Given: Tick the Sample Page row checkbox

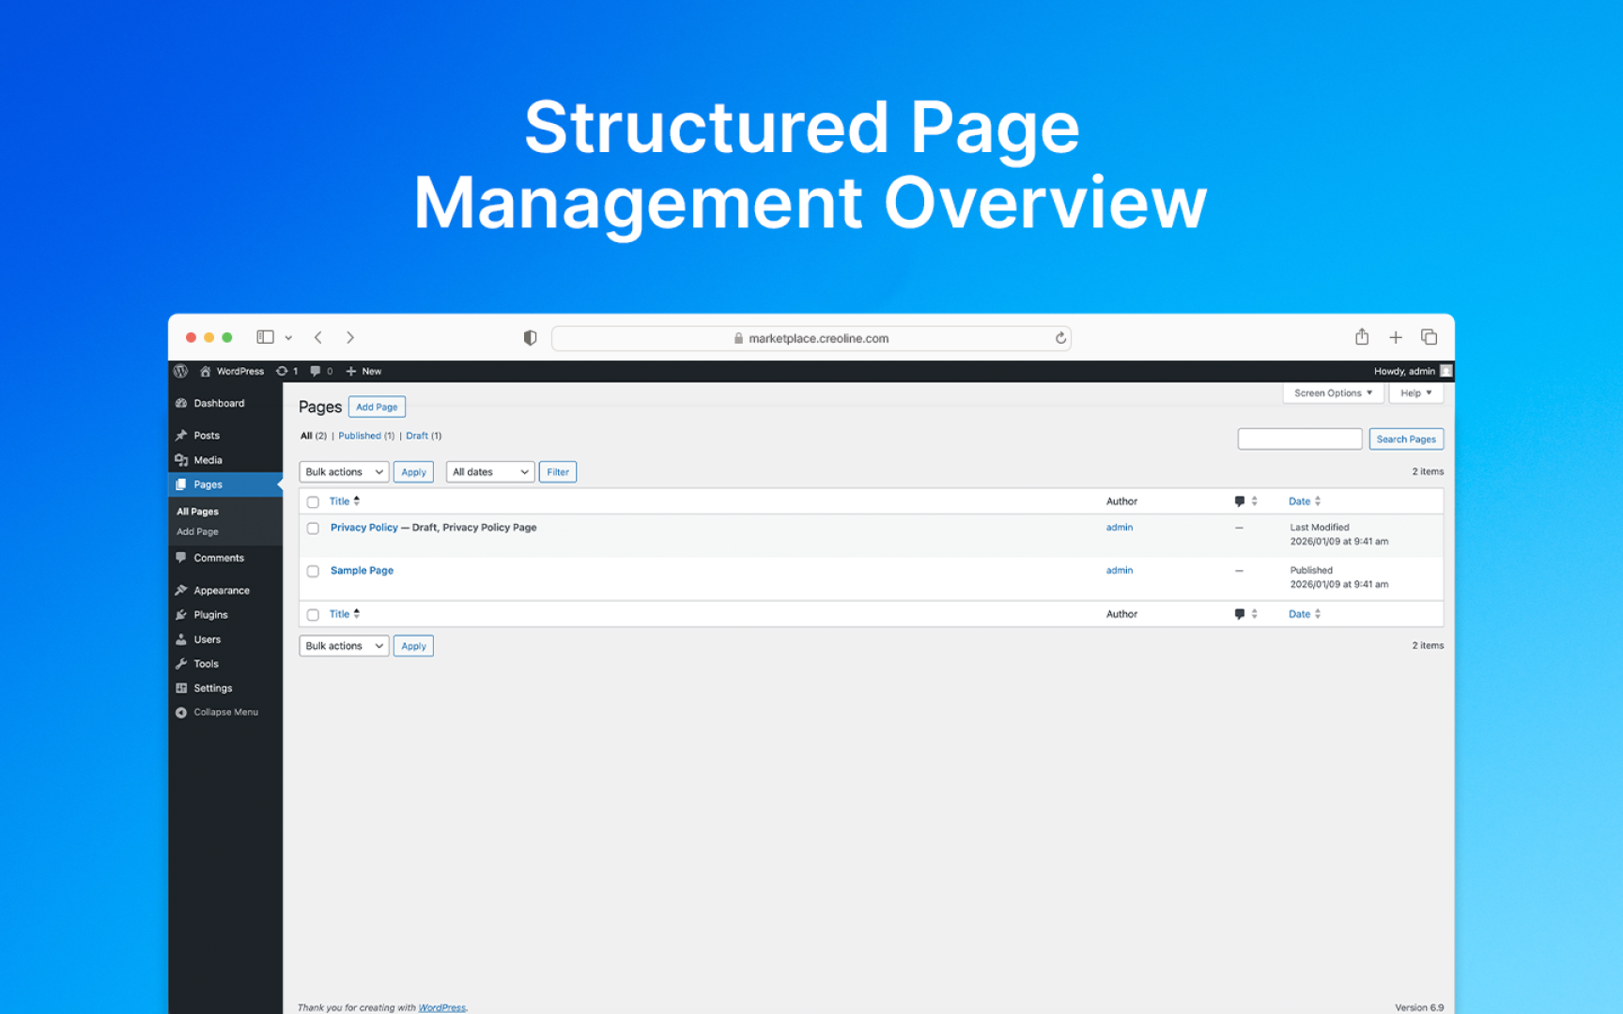Looking at the screenshot, I should pos(313,572).
